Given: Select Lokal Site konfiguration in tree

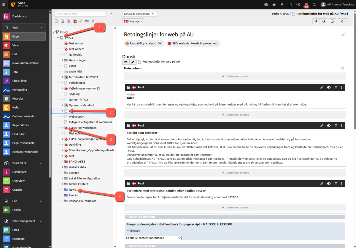Looking at the screenshot, I should (x=84, y=178).
